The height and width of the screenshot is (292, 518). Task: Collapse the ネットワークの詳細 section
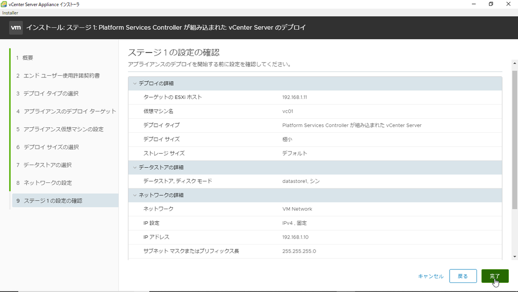tap(134, 195)
